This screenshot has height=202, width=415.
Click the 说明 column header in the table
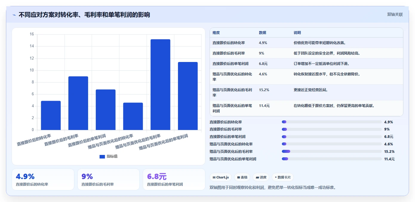(x=297, y=33)
